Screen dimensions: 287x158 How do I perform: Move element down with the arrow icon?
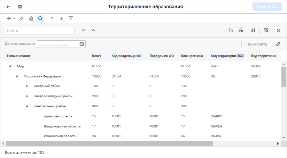pos(61,19)
